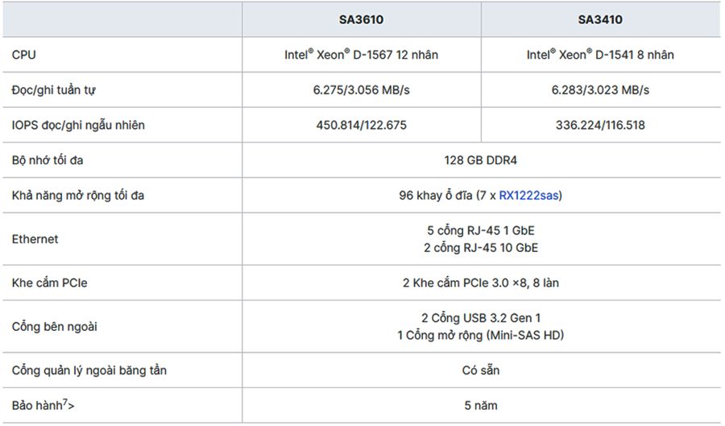Select '2 Khe cắm PCIe 3.0 ×8, 8 làn'
The height and width of the screenshot is (426, 725).
point(480,283)
